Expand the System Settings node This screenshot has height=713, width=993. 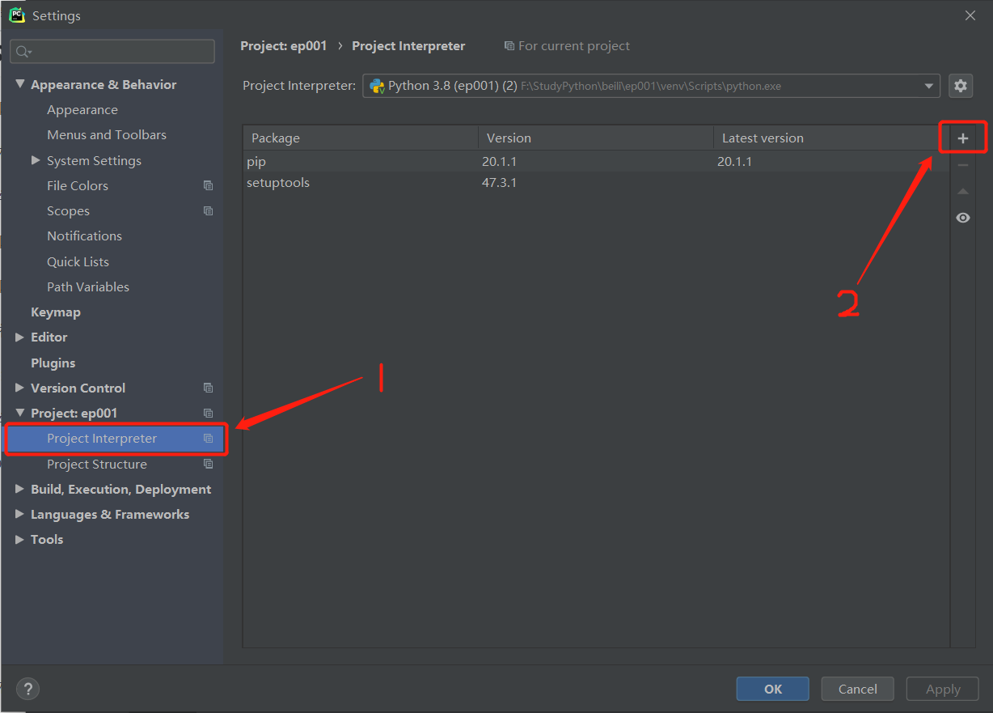coord(36,160)
